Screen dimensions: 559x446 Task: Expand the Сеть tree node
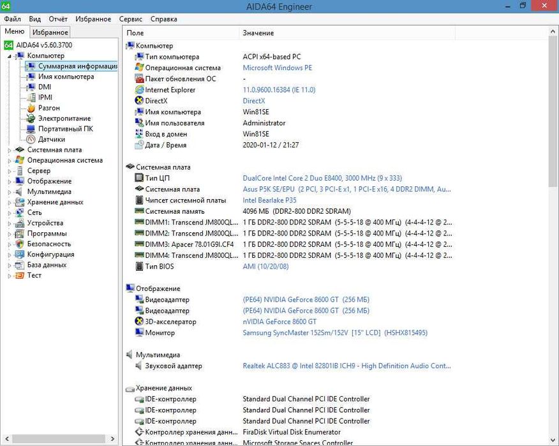click(x=10, y=213)
